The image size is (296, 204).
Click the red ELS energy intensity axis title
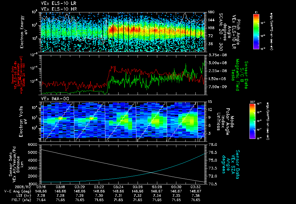(18, 75)
